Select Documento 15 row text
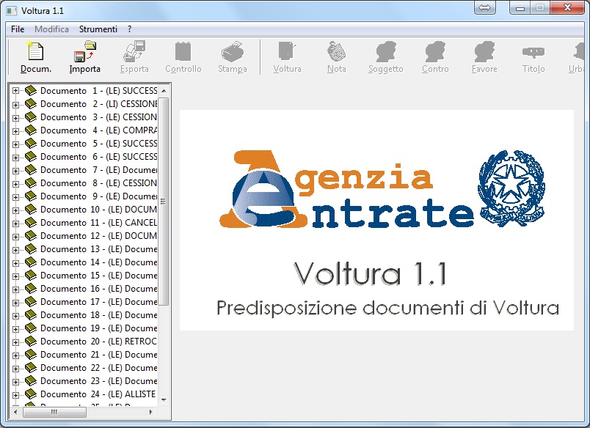 click(98, 276)
